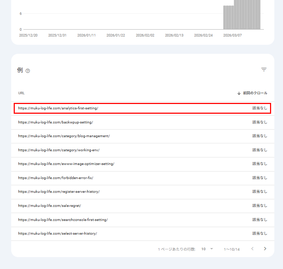This screenshot has height=269, width=283.
Task: Select the sale-regret URL row
Action: click(49, 206)
